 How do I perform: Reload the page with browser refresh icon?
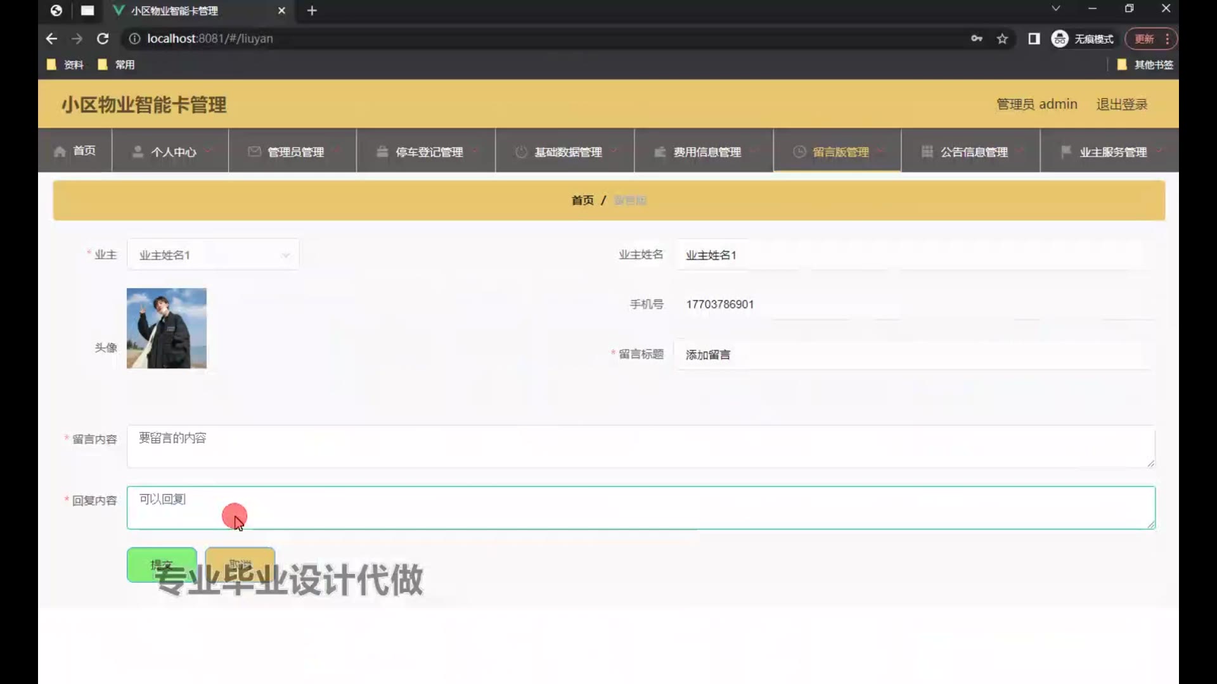pyautogui.click(x=103, y=39)
